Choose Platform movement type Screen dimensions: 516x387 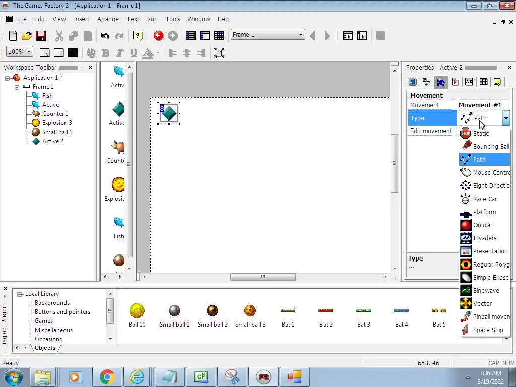click(x=484, y=212)
